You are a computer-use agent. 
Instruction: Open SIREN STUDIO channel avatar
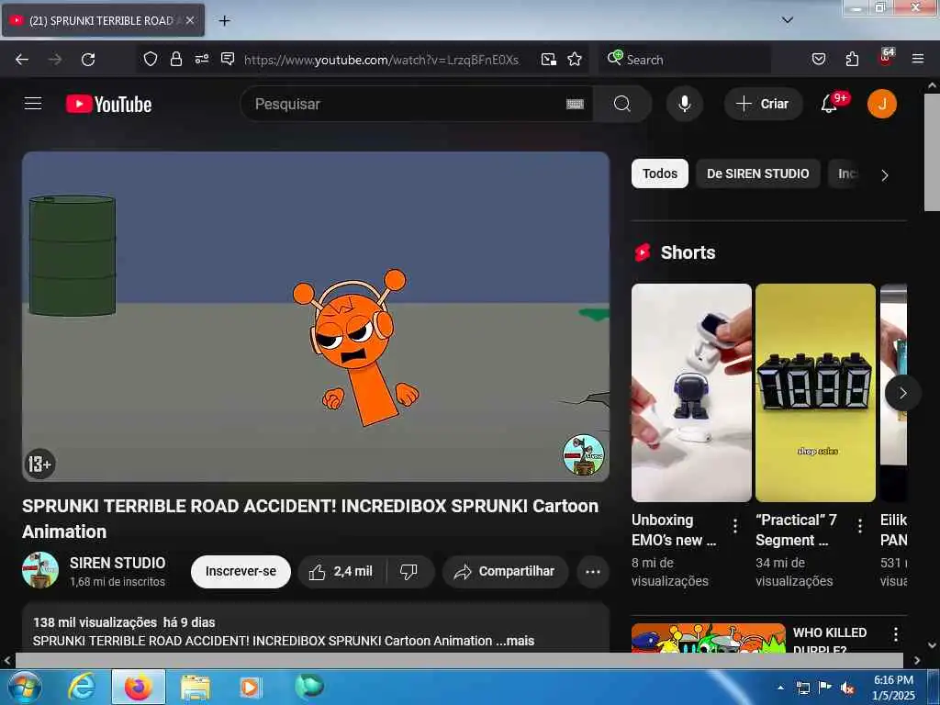point(40,570)
